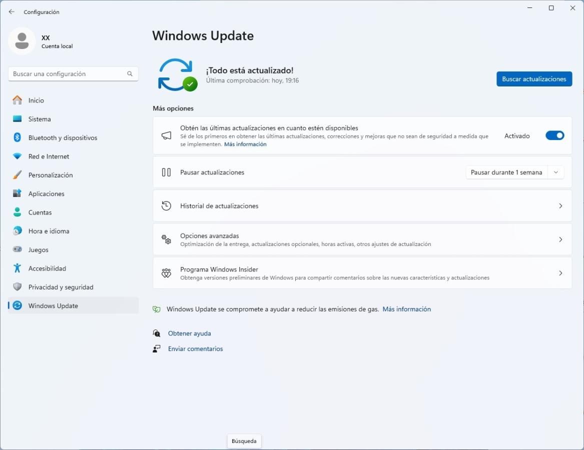Click the magnifier icon in the search box
Screen dimensions: 584x450
click(130, 73)
